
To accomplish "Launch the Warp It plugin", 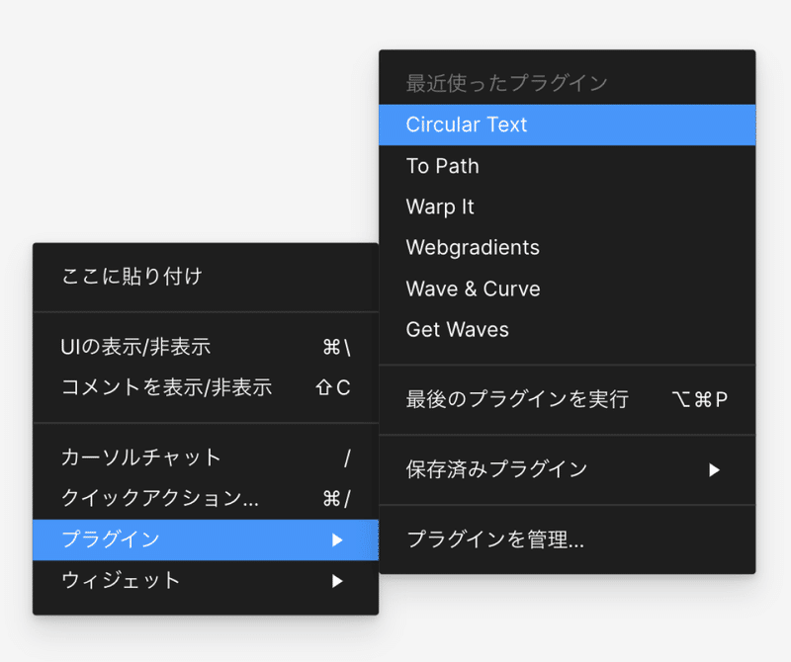I will coord(567,207).
